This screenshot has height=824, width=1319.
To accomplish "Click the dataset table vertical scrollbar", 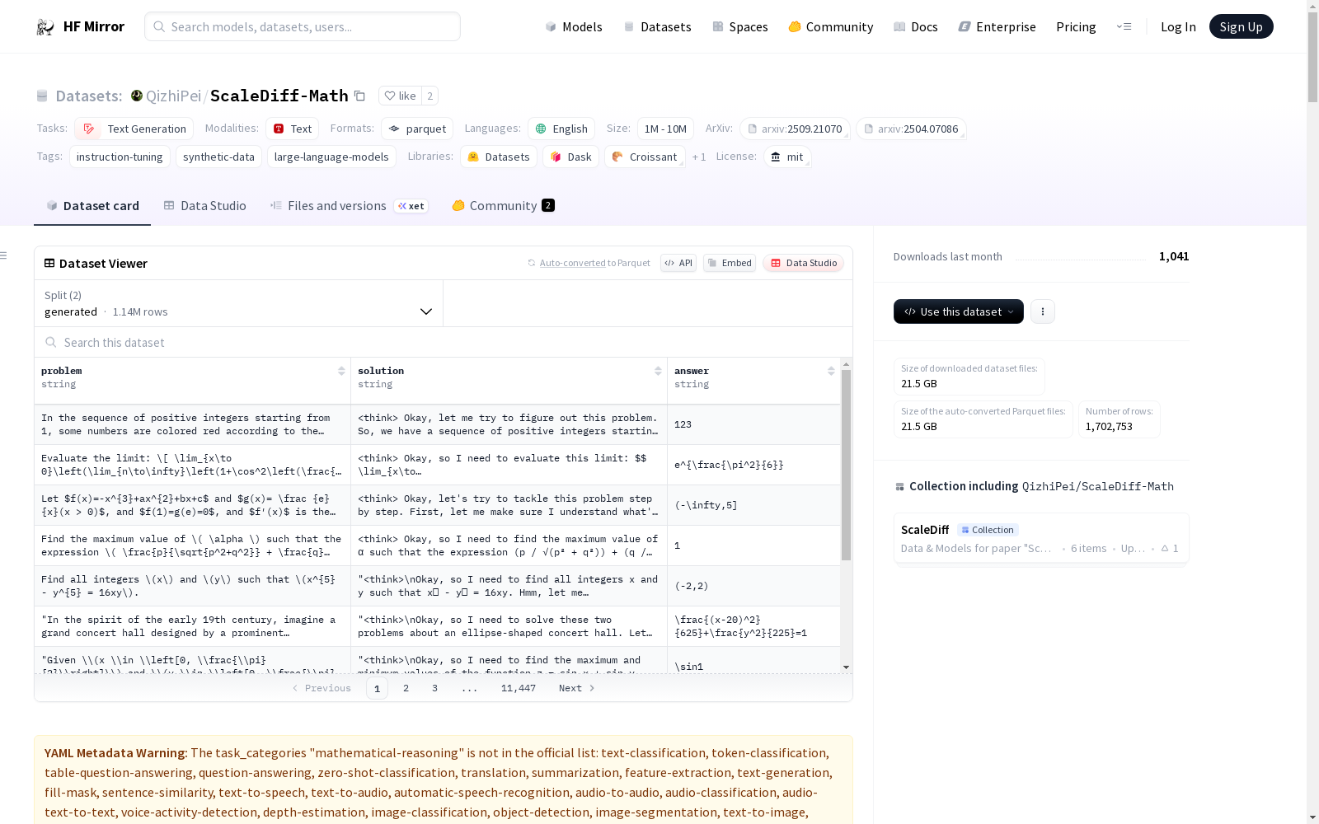I will [x=846, y=466].
